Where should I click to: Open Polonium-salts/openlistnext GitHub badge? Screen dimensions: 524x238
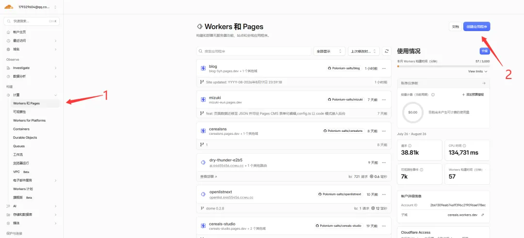click(x=340, y=194)
